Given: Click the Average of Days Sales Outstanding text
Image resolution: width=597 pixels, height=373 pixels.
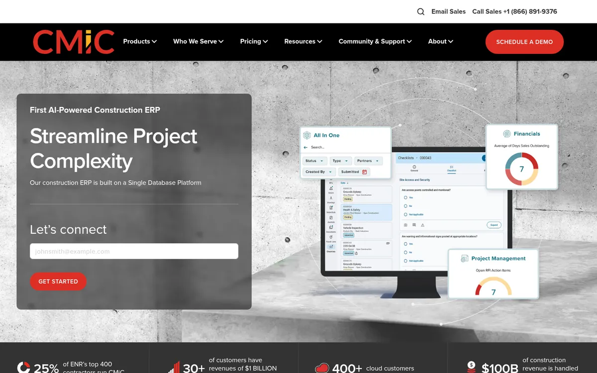Looking at the screenshot, I should point(522,146).
